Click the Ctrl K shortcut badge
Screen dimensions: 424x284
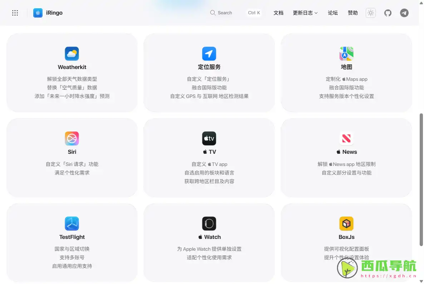click(x=254, y=13)
